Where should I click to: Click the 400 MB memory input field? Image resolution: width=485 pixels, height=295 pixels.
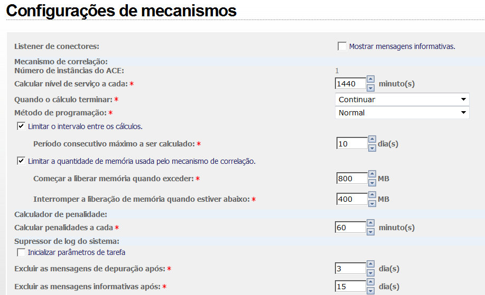[x=352, y=199]
